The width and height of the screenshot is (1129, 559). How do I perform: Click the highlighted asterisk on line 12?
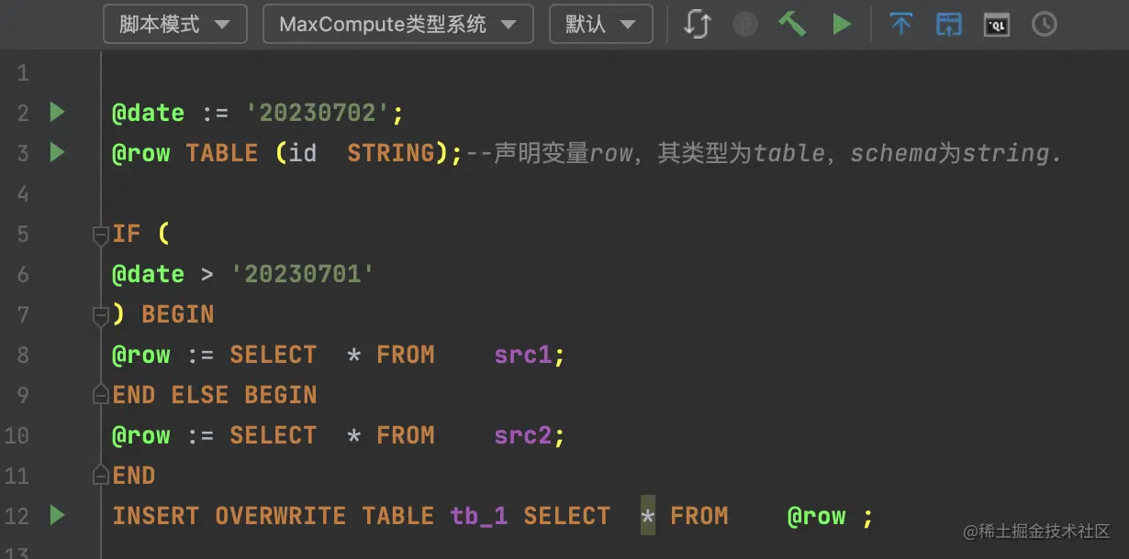coord(648,516)
